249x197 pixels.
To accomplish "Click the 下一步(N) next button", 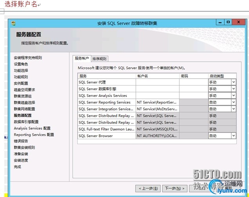I will click(175, 188).
